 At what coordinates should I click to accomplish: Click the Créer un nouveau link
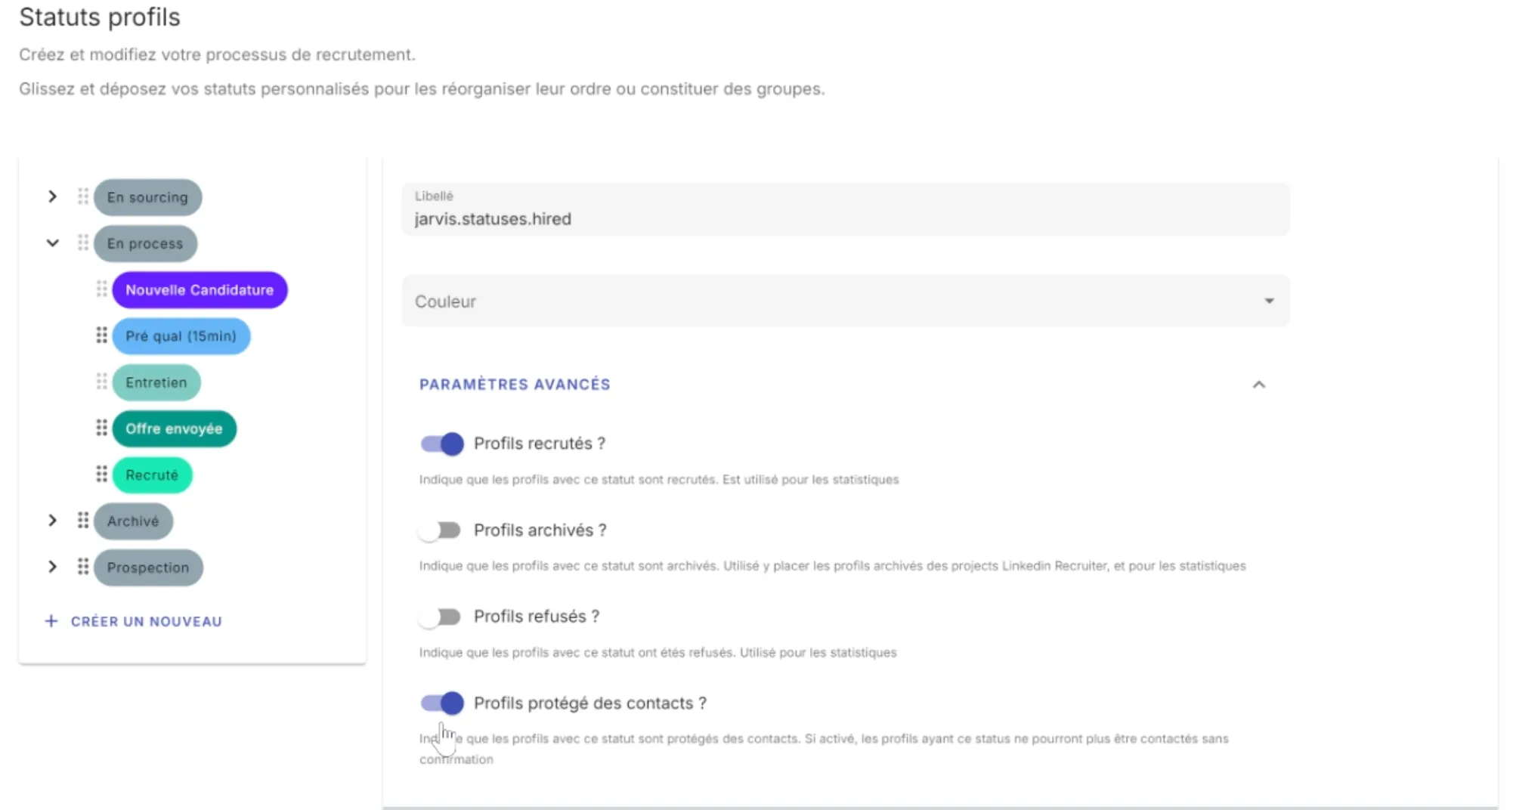click(147, 621)
